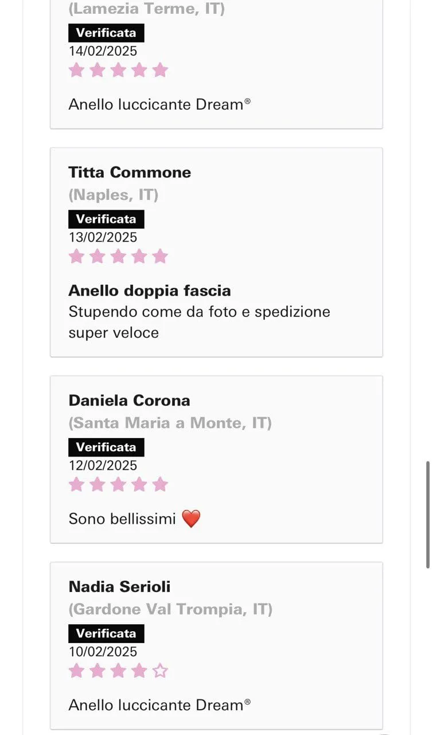Click the 10/02/2025 review date
Screen dimensions: 433x735
click(103, 652)
